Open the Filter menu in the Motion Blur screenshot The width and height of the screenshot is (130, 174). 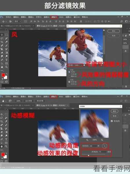pyautogui.click(x=54, y=97)
